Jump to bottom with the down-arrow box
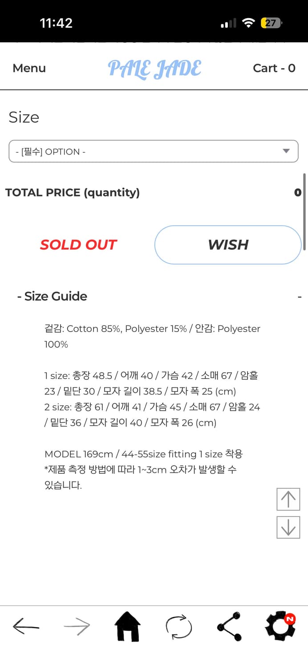Screen dimensions: 308x668 [x=288, y=527]
